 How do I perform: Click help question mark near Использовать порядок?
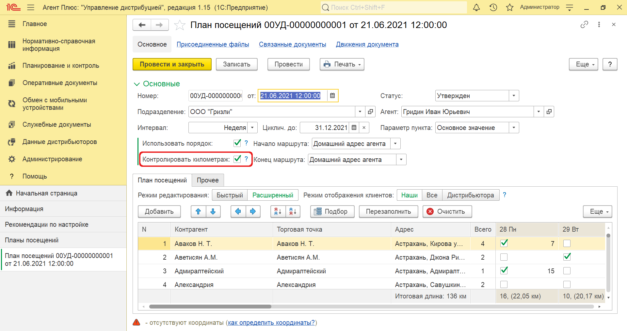[x=246, y=143]
